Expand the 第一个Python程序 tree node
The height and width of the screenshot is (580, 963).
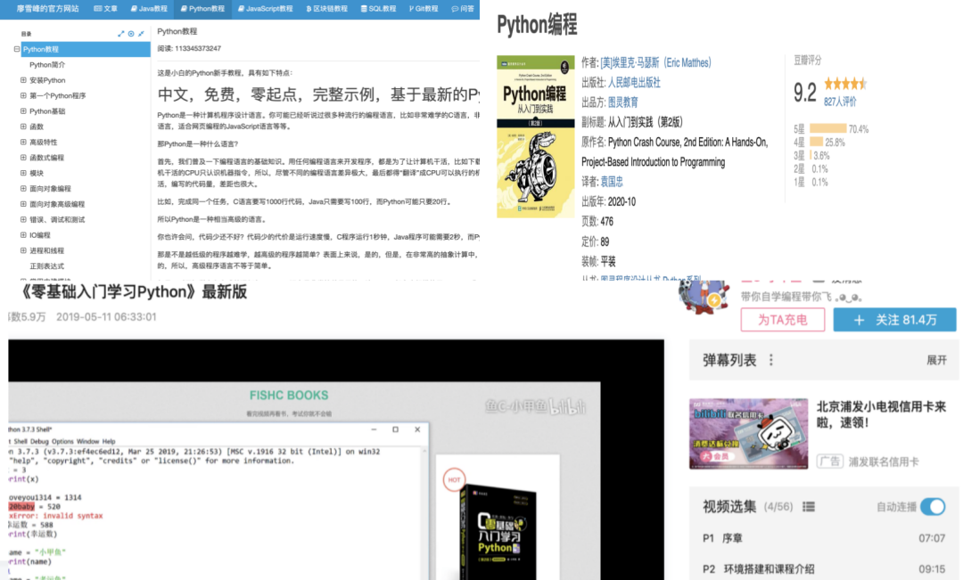click(x=23, y=95)
